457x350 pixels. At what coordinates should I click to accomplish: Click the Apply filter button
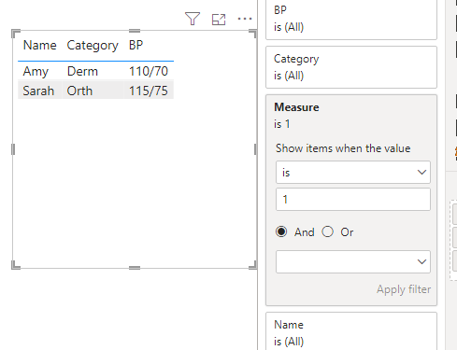(x=404, y=289)
